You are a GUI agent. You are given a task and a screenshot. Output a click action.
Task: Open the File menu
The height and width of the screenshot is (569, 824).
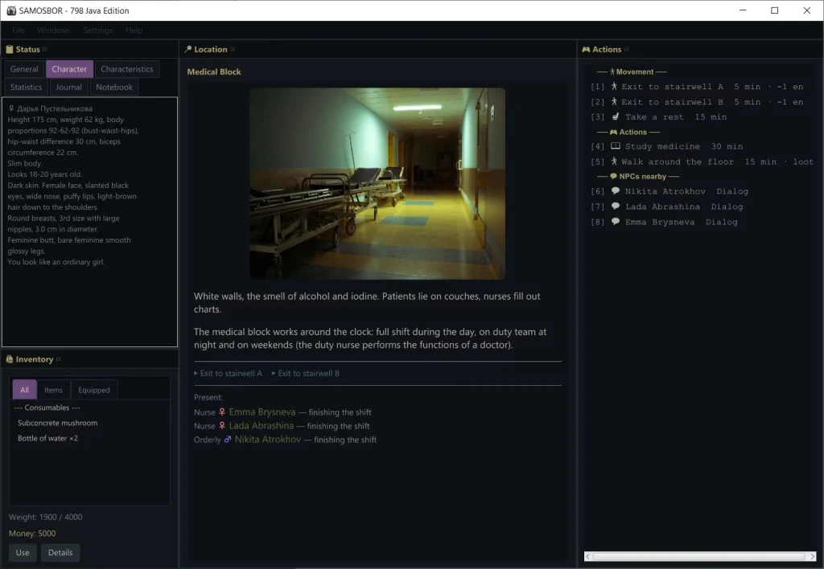[18, 31]
